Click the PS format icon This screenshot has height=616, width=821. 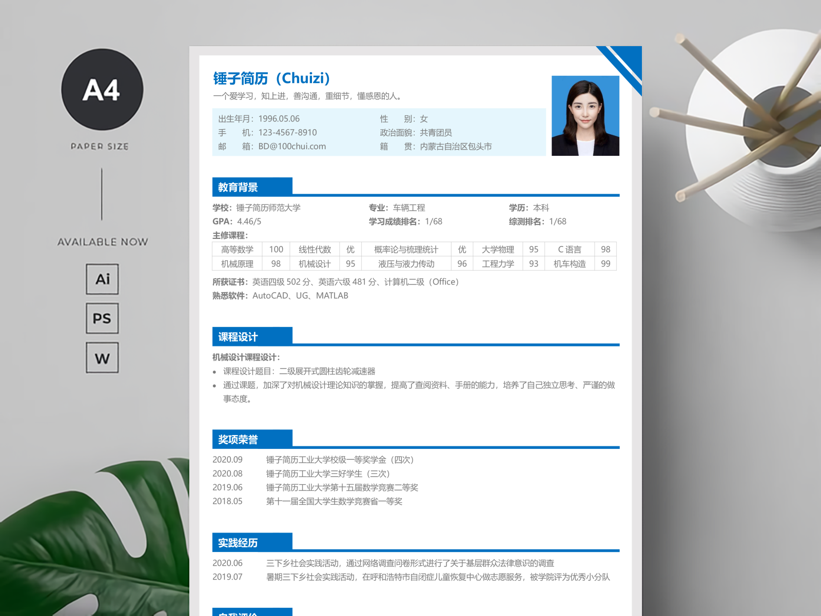click(x=102, y=318)
